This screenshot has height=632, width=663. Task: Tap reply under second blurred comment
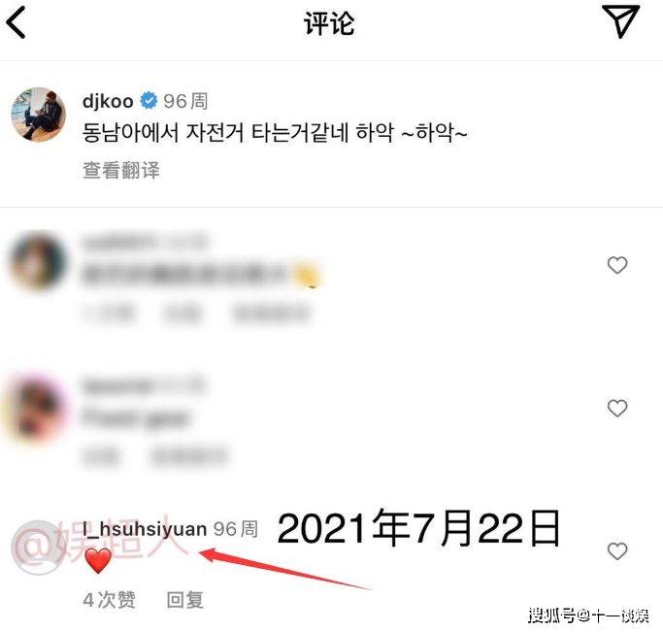tap(100, 456)
